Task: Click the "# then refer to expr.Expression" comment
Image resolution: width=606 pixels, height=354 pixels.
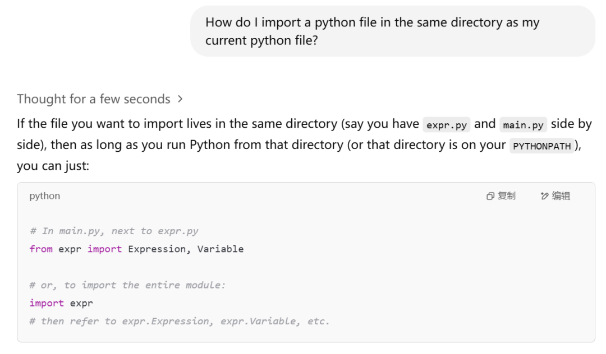Action: [180, 321]
